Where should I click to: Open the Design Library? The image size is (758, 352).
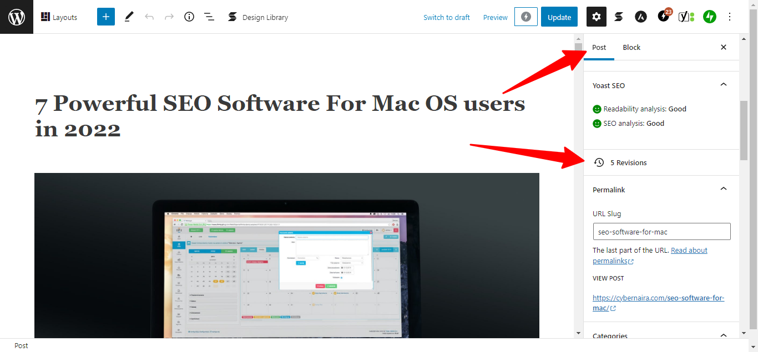point(258,17)
